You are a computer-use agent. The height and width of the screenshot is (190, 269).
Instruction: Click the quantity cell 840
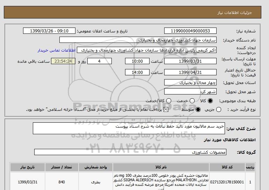click(x=62, y=182)
